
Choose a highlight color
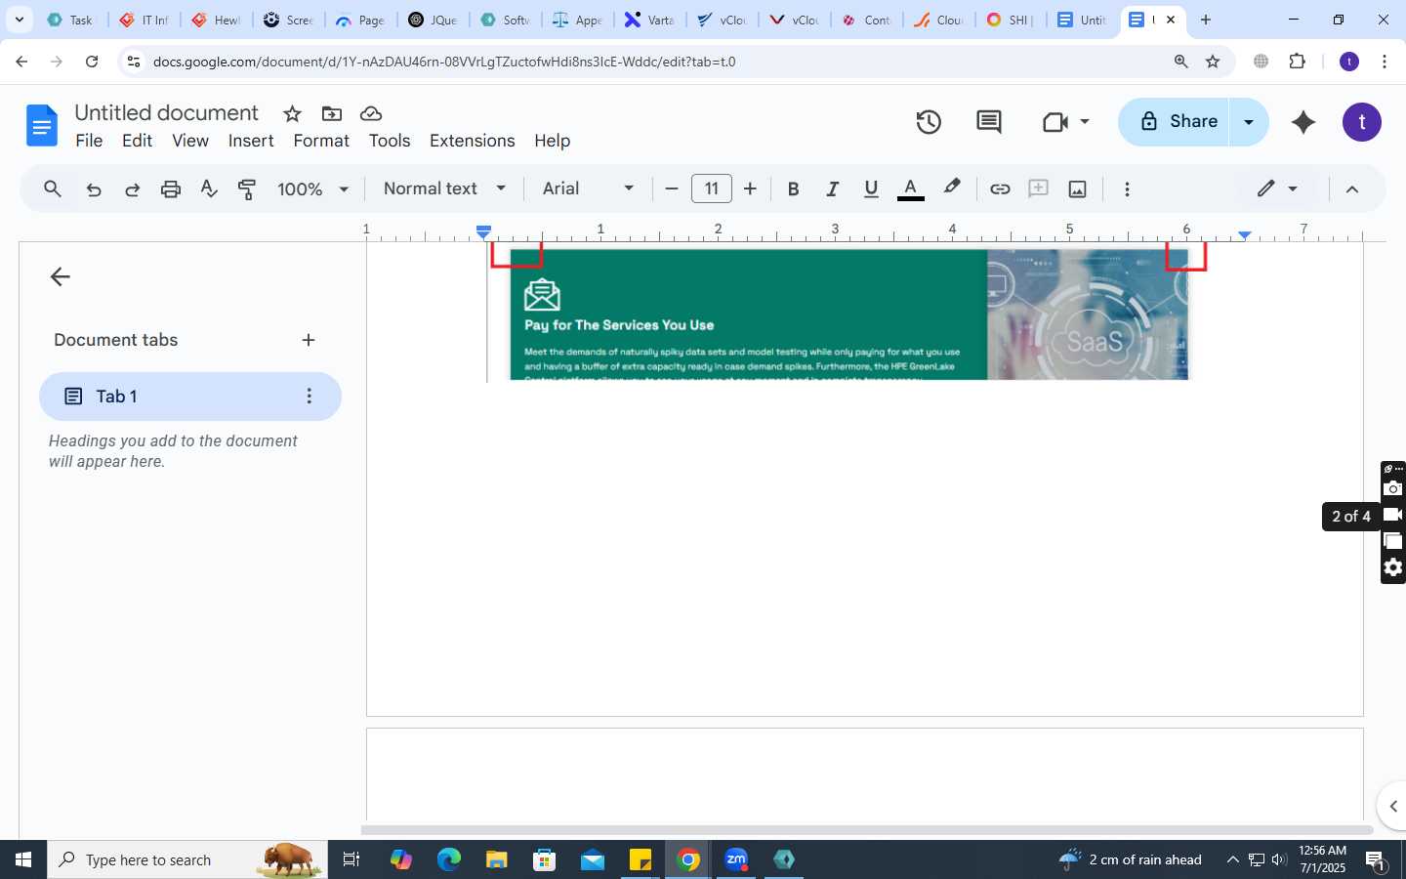(x=952, y=188)
